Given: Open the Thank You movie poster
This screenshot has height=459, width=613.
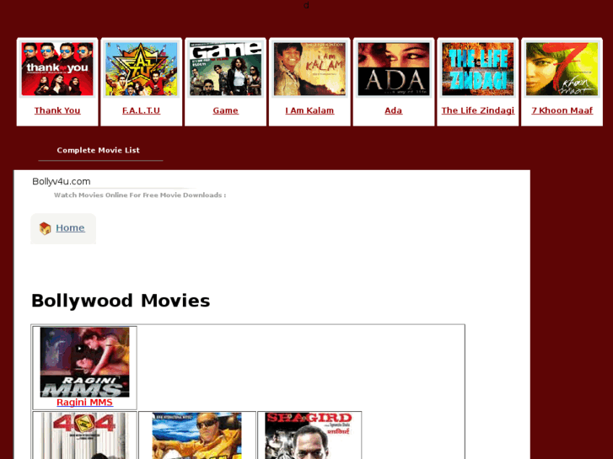Looking at the screenshot, I should (x=57, y=69).
